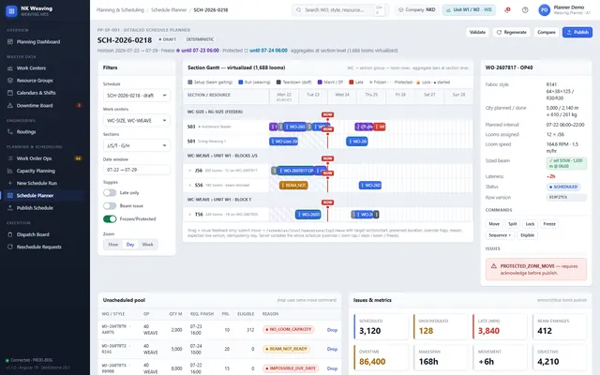Screen dimensions: 600x375
Task: Click the NOW marker above S03 row
Action: click(327, 114)
